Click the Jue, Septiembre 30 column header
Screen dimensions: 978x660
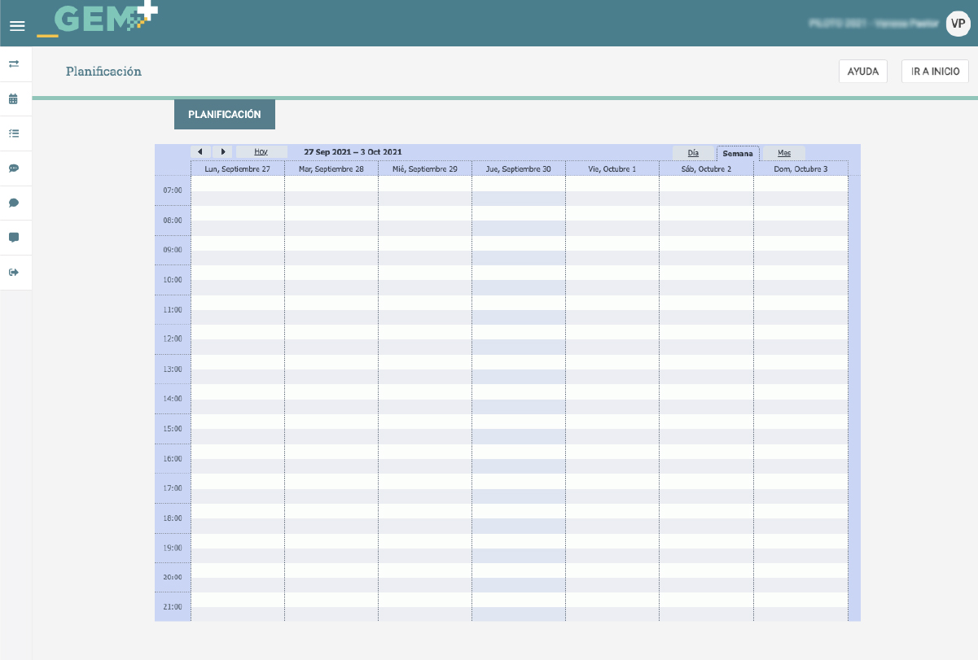point(518,168)
